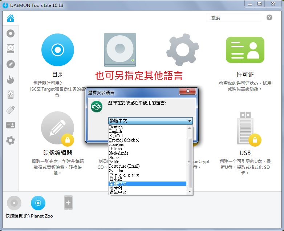This screenshot has height=231, width=284.
Task: Open the settings gear sidebar icon
Action: click(11, 140)
